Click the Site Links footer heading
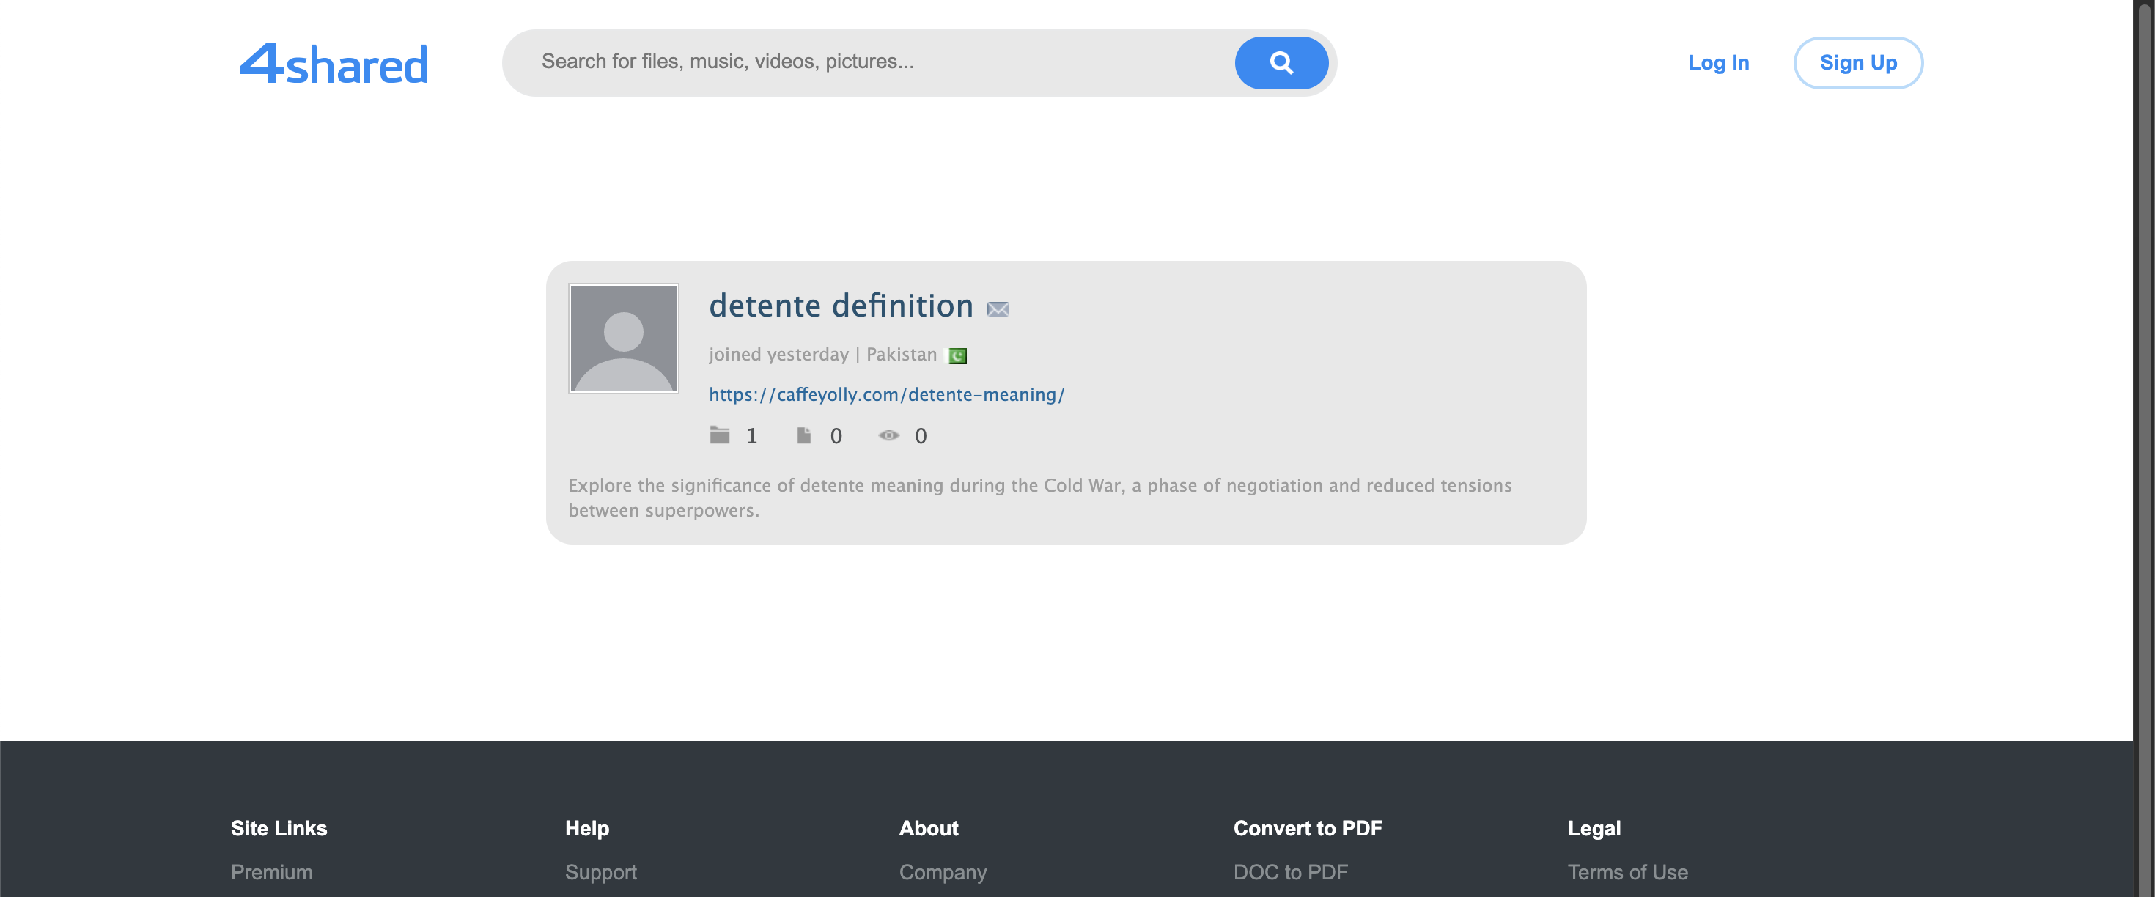 (279, 828)
